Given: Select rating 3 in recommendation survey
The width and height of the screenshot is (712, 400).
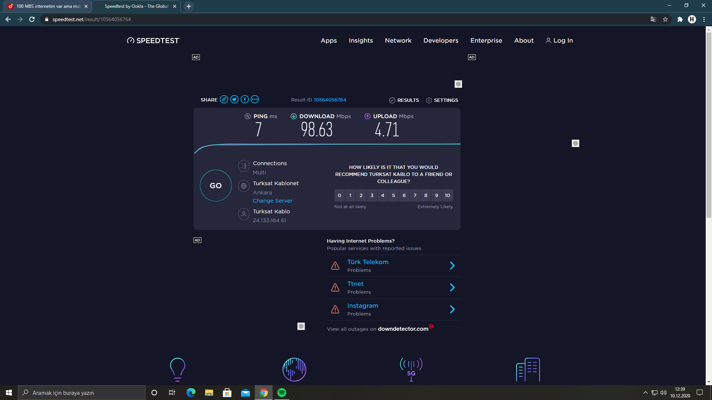Looking at the screenshot, I should [x=372, y=196].
